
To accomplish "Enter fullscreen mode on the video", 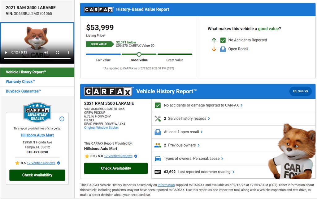I will click(57, 52).
